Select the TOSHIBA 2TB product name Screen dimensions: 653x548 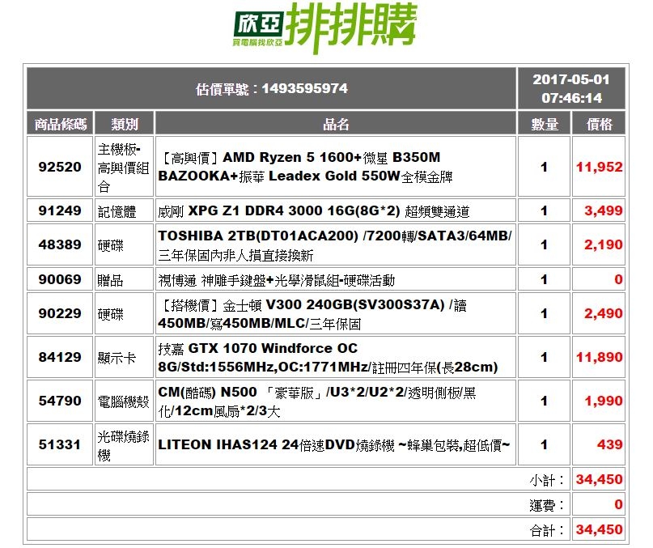(335, 245)
